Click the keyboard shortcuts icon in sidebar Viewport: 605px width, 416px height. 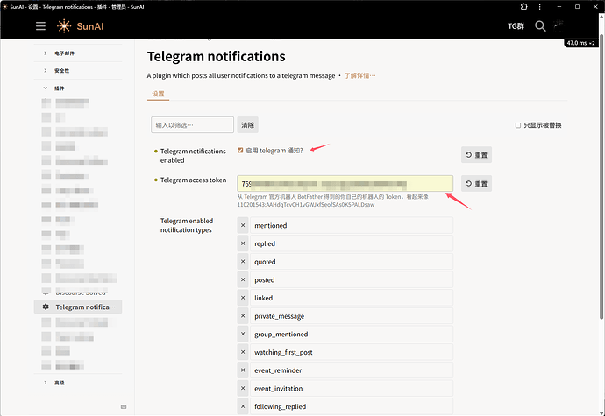(x=124, y=406)
